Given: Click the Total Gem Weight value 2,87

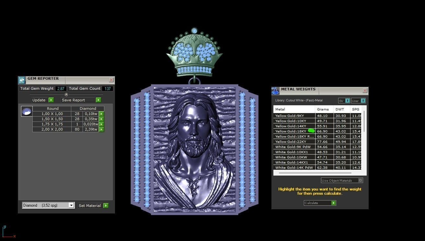Looking at the screenshot, I should coord(61,88).
